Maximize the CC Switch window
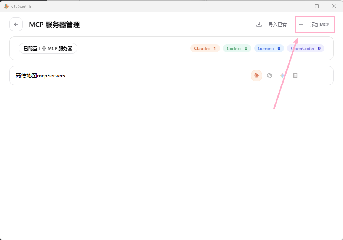 click(317, 6)
